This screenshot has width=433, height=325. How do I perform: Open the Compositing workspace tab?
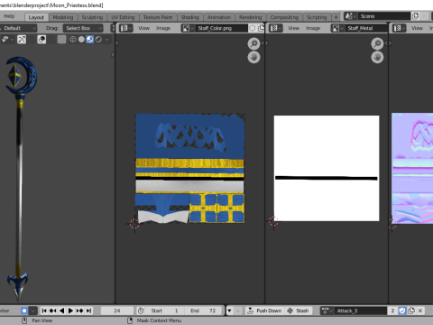click(284, 17)
